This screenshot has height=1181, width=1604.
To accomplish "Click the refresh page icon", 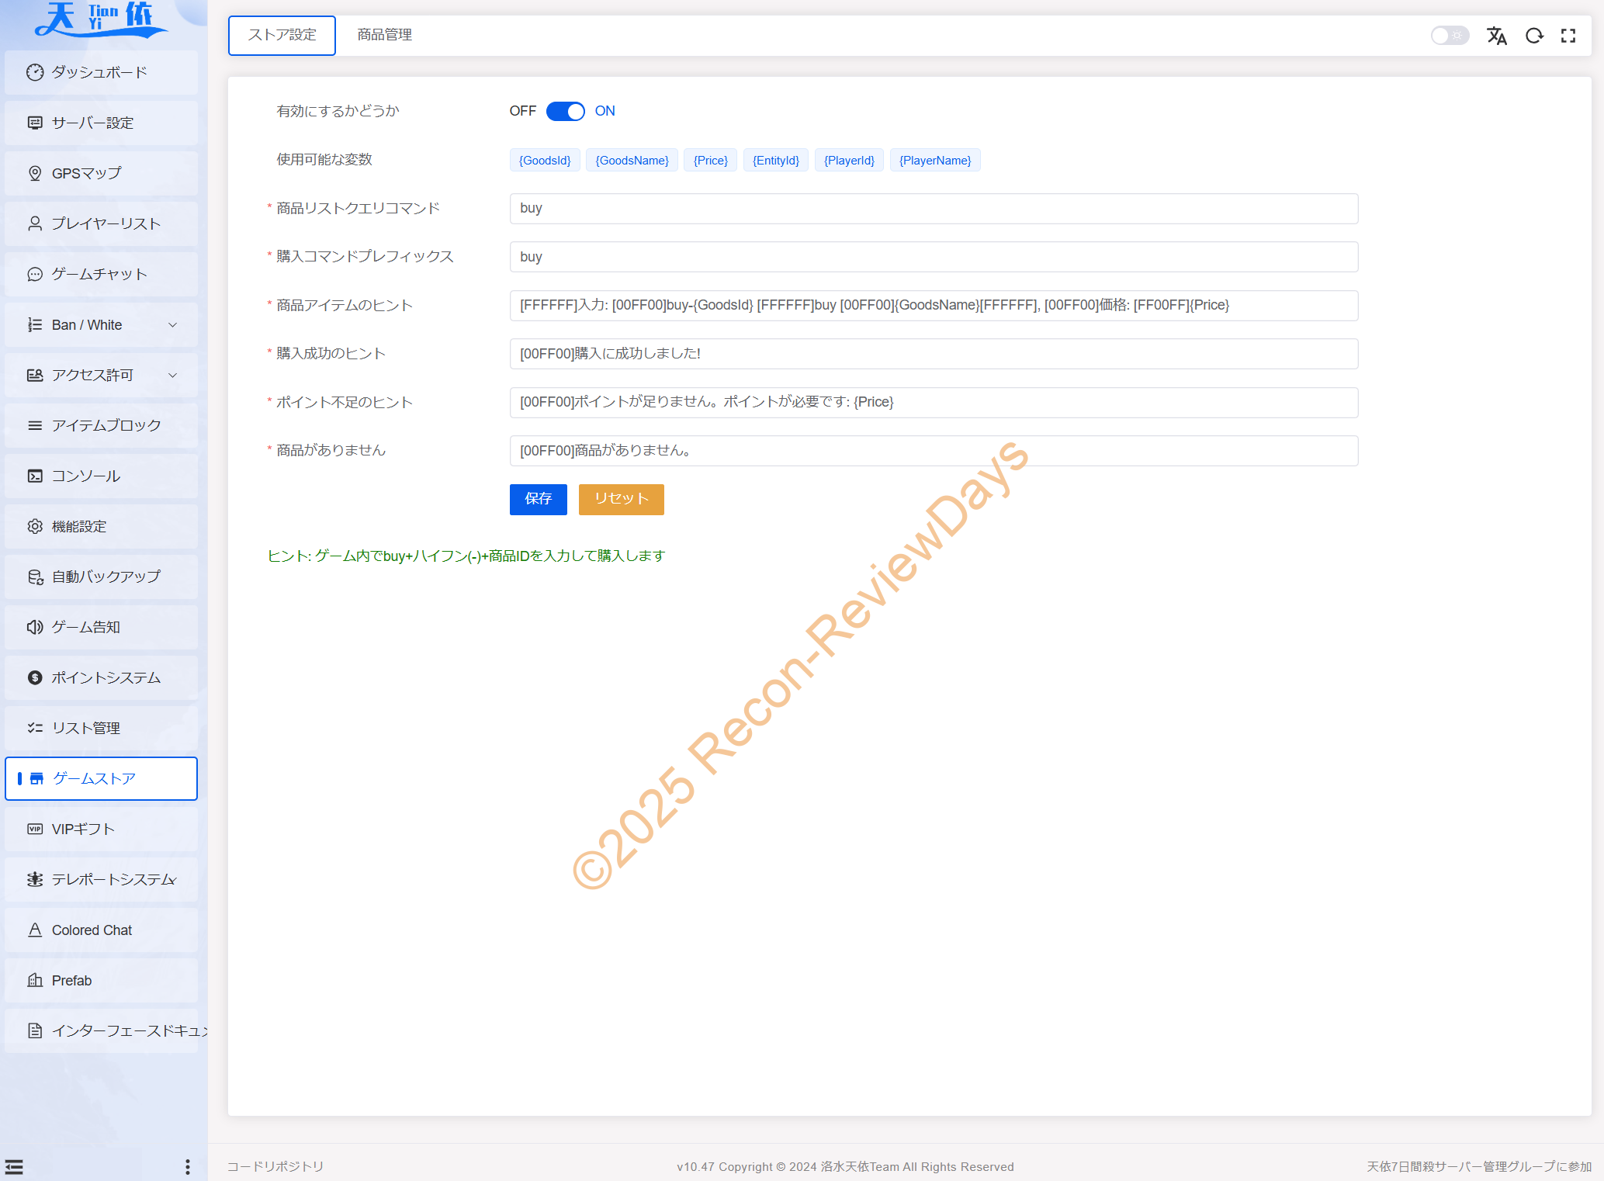I will tap(1533, 36).
